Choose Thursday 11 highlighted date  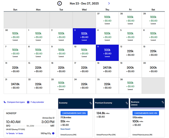[107, 53]
